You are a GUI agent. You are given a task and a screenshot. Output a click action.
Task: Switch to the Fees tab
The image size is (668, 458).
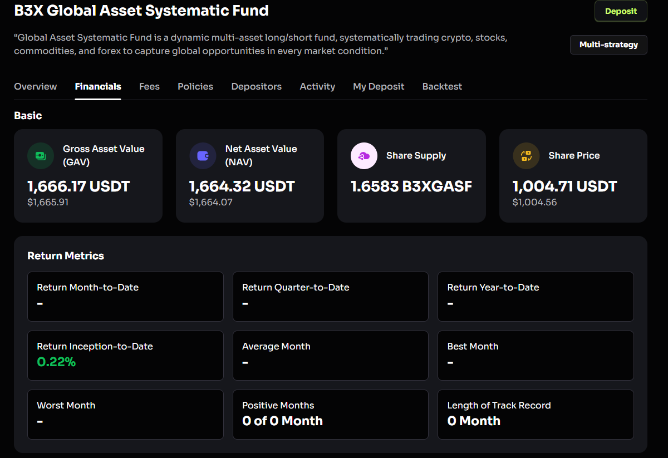point(149,86)
